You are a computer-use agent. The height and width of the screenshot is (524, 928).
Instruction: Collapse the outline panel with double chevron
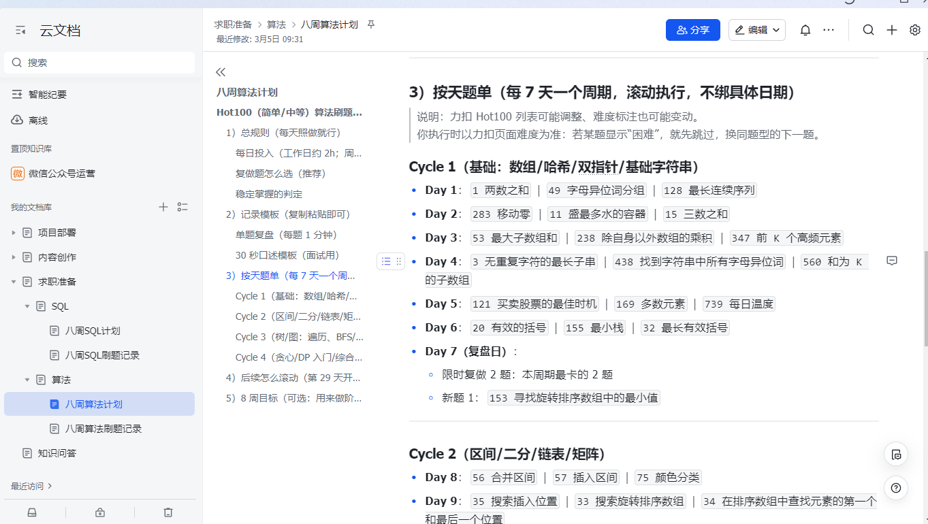click(221, 72)
